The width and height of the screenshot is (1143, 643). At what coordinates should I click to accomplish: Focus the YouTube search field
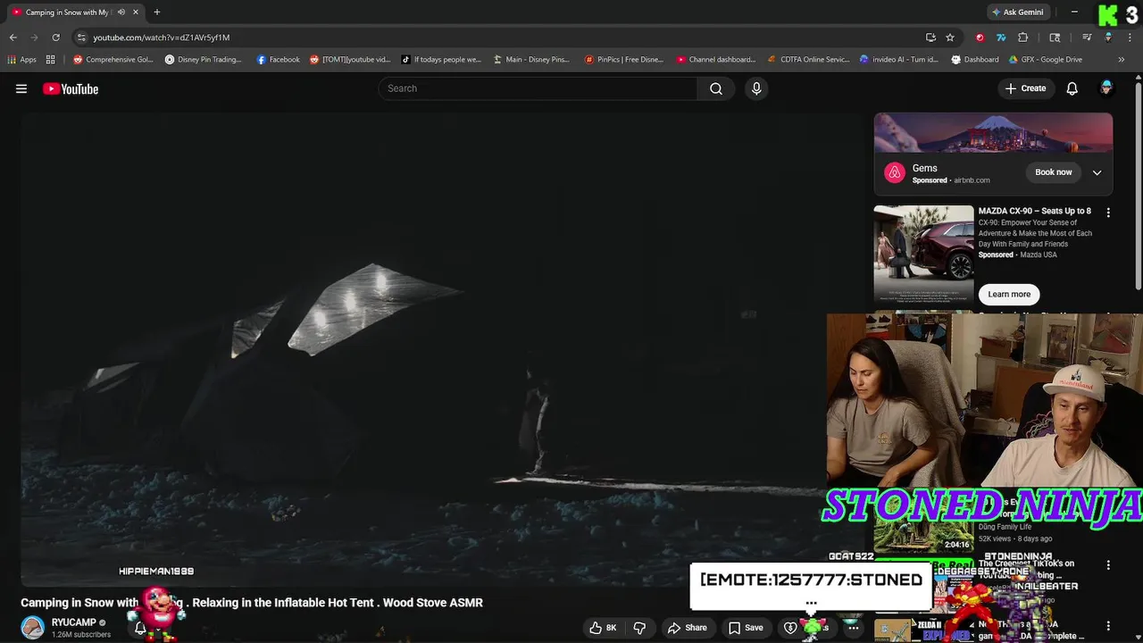pyautogui.click(x=538, y=88)
